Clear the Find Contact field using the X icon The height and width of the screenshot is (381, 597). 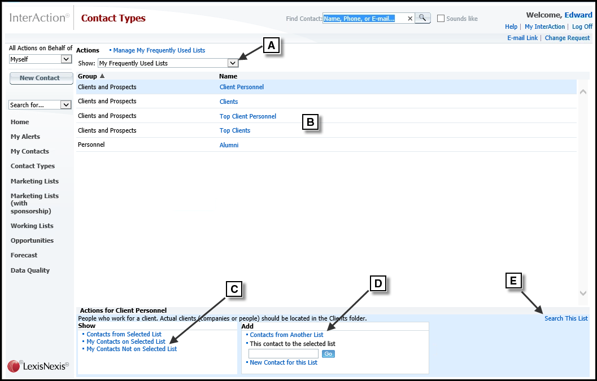(x=410, y=18)
